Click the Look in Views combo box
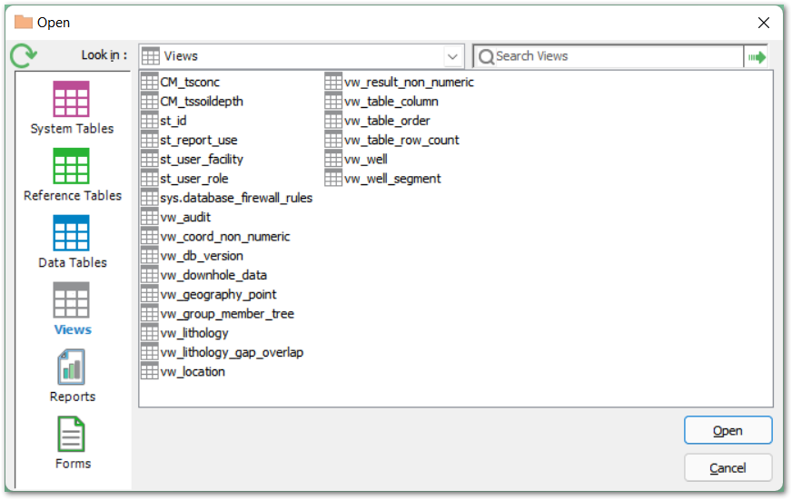Screen dimensions: 792x500 click(x=302, y=56)
